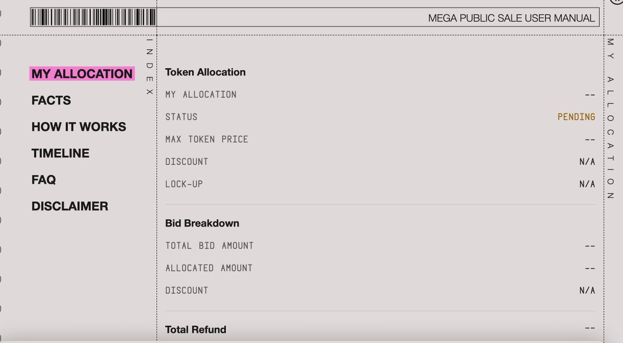
Task: Navigate to HOW IT WORKS
Action: 79,127
